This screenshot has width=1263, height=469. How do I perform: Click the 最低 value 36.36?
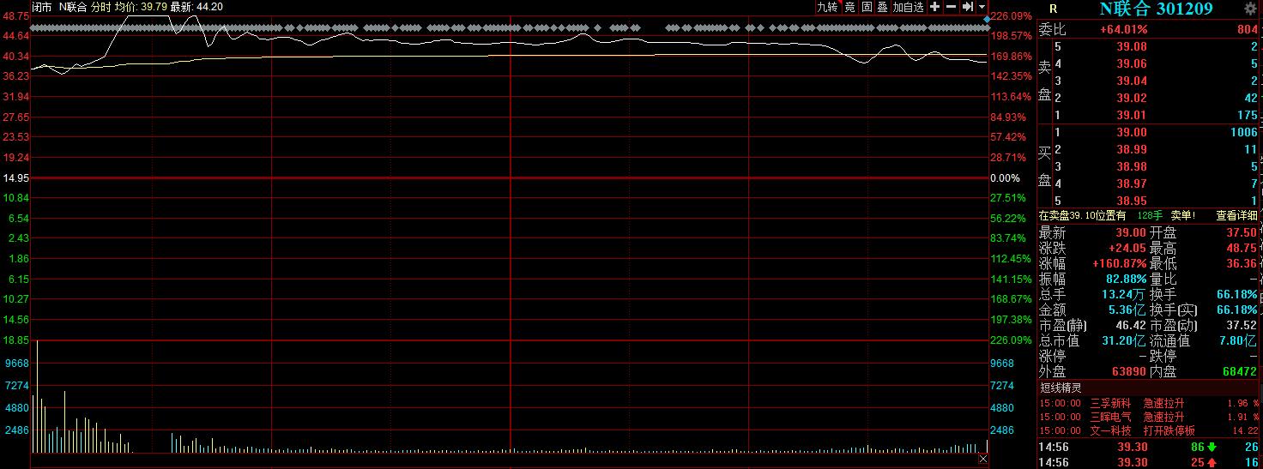point(1242,263)
